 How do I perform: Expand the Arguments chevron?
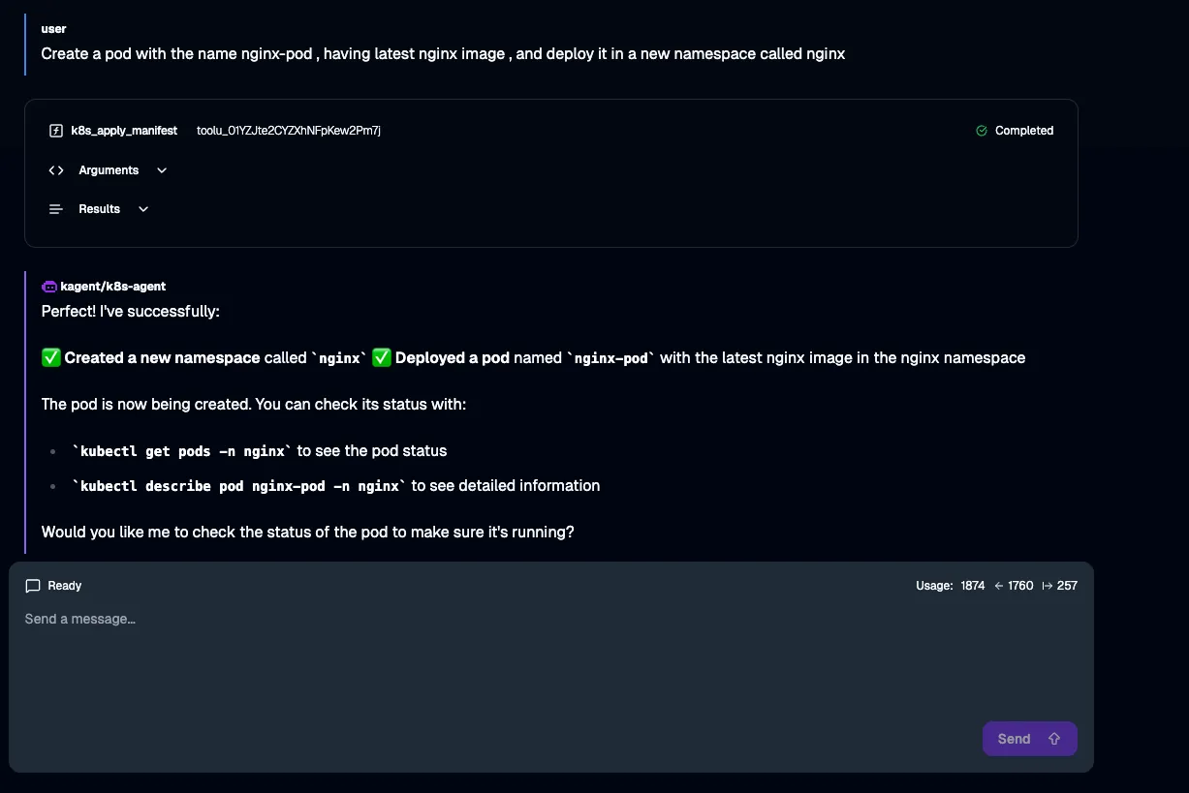pos(162,170)
